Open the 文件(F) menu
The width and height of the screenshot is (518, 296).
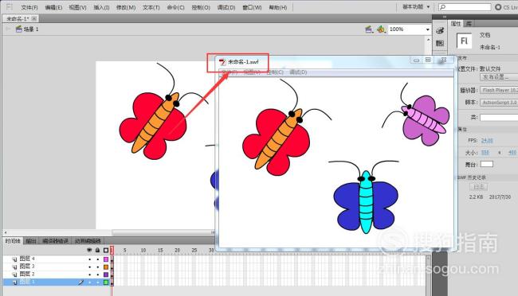point(29,7)
